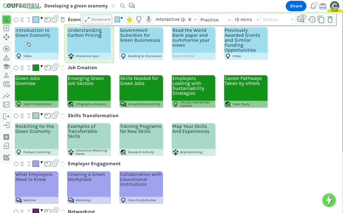Open the Practice dropdown
Viewport: 343px width, 213px height.
215,20
